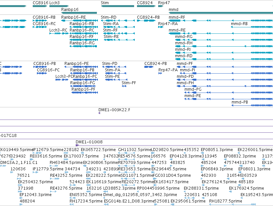
Task: Select the purple DME1-010I08 start marker
Action: coord(77,145)
